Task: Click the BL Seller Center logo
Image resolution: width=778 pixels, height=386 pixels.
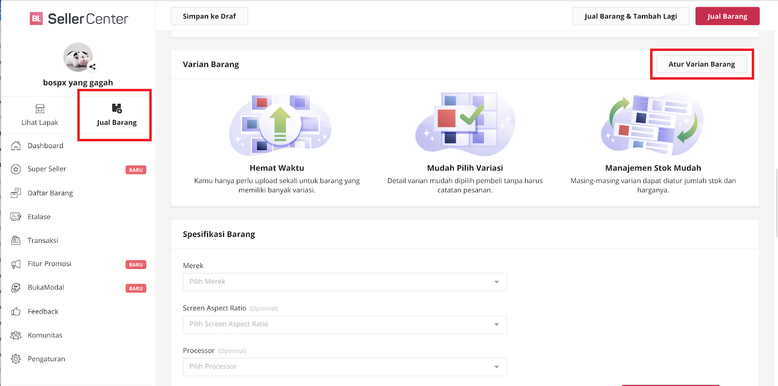Action: click(x=79, y=19)
